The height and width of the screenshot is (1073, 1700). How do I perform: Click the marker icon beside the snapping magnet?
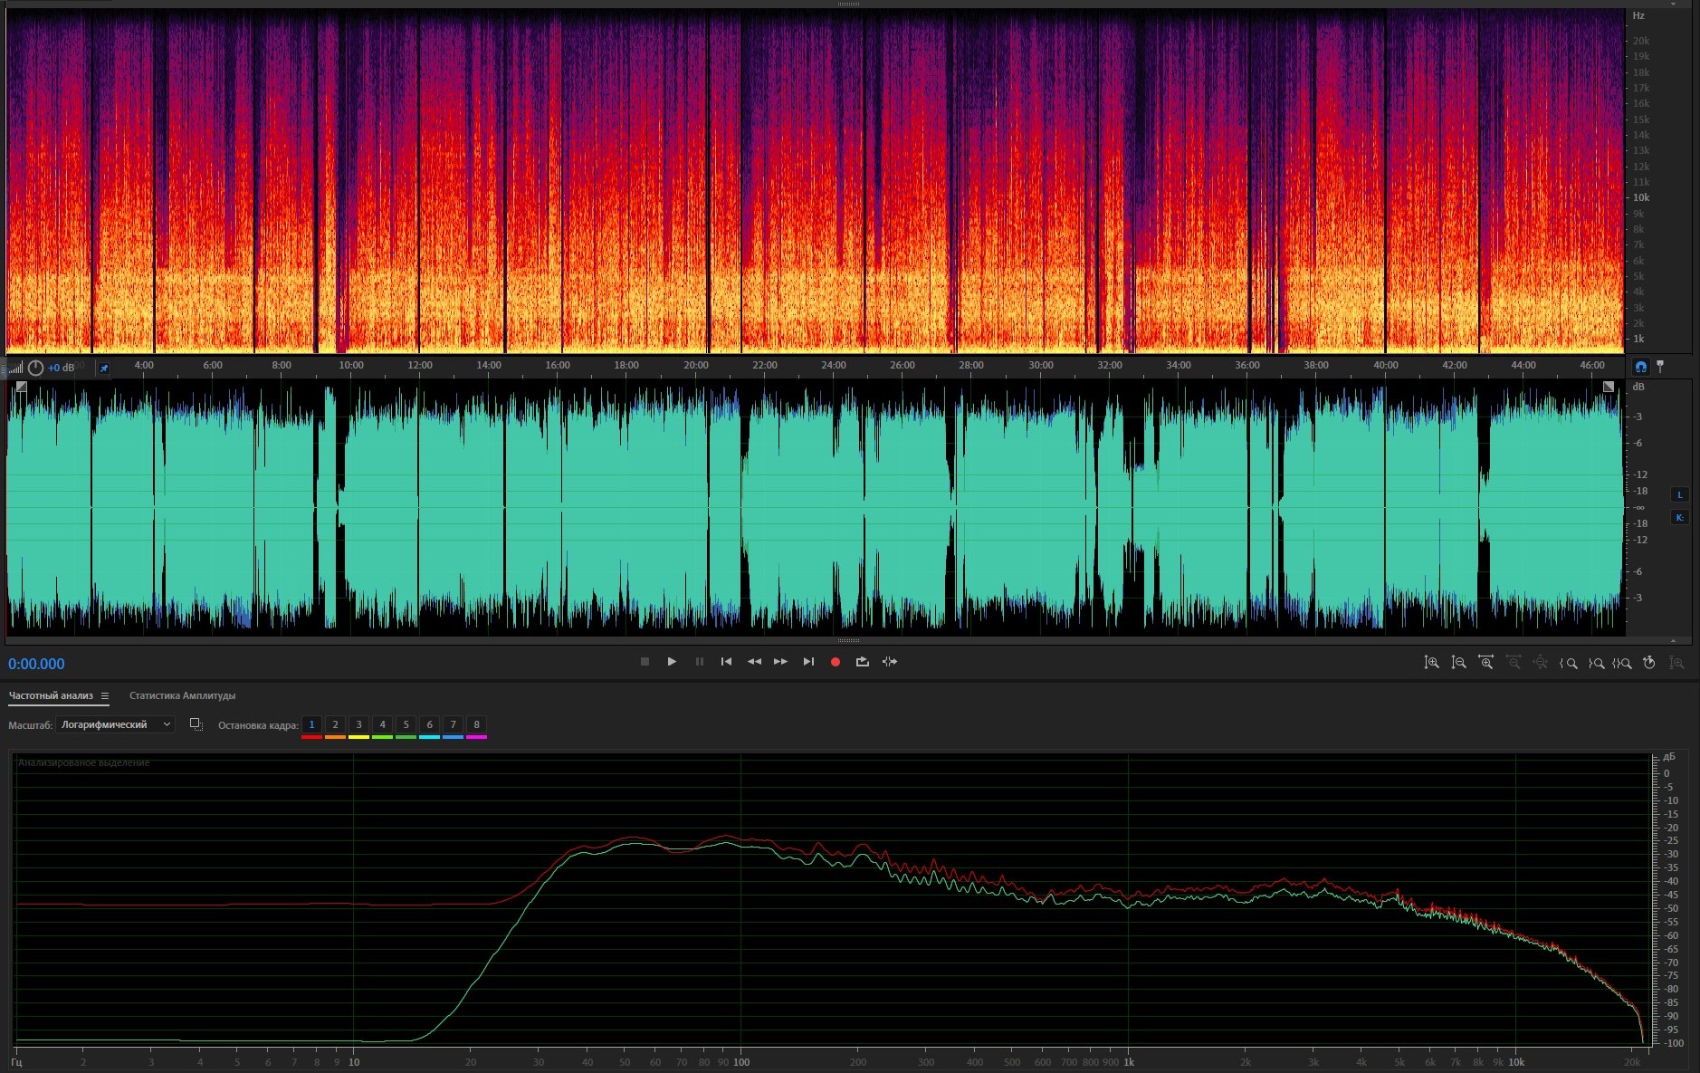[1660, 367]
